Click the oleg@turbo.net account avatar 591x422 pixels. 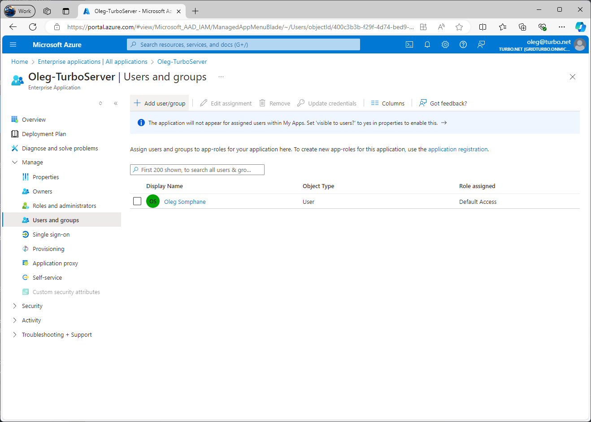tap(579, 44)
